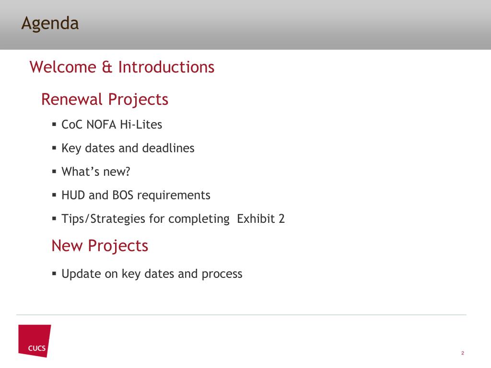Click the bullet marker before Key dates
The image size is (491, 368).
[54, 148]
